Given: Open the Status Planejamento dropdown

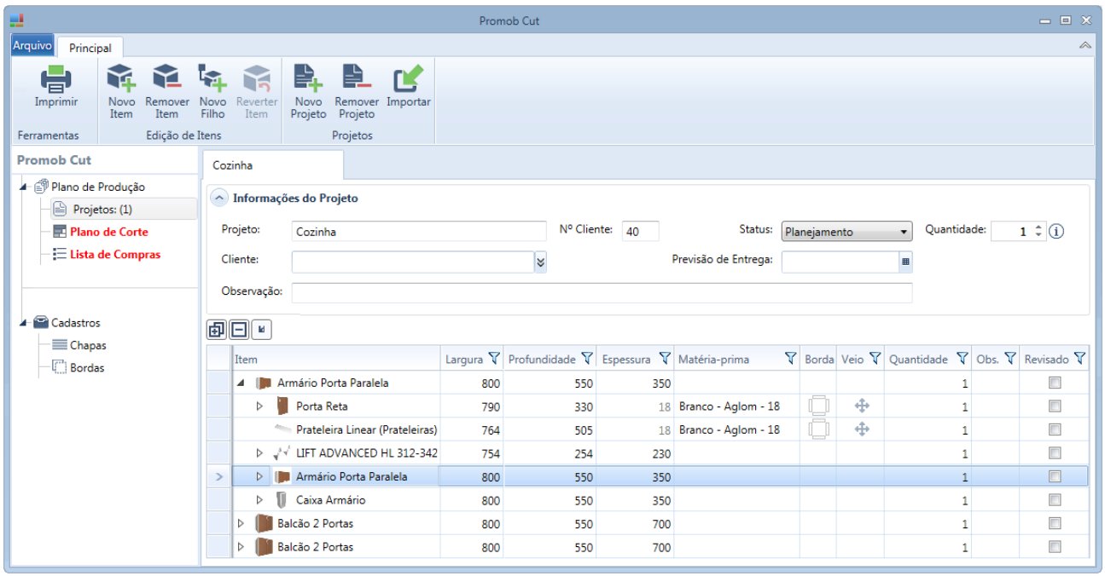Looking at the screenshot, I should coord(846,232).
